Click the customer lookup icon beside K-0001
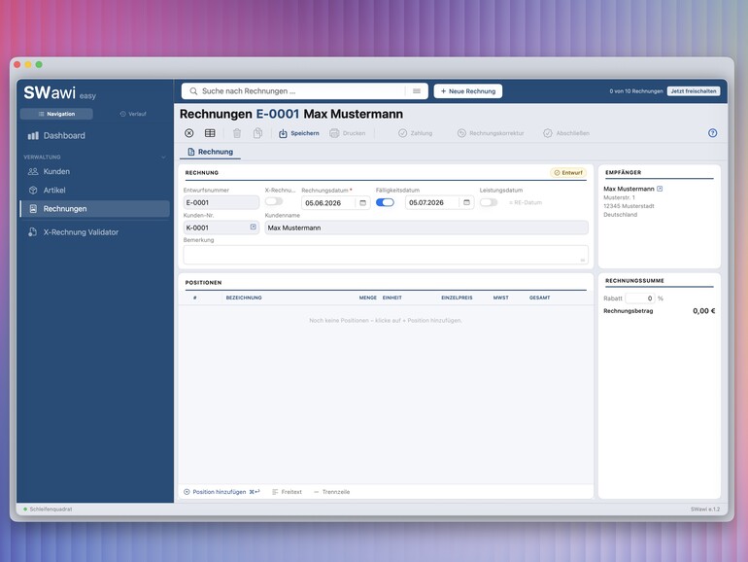The width and height of the screenshot is (748, 562). pos(254,227)
